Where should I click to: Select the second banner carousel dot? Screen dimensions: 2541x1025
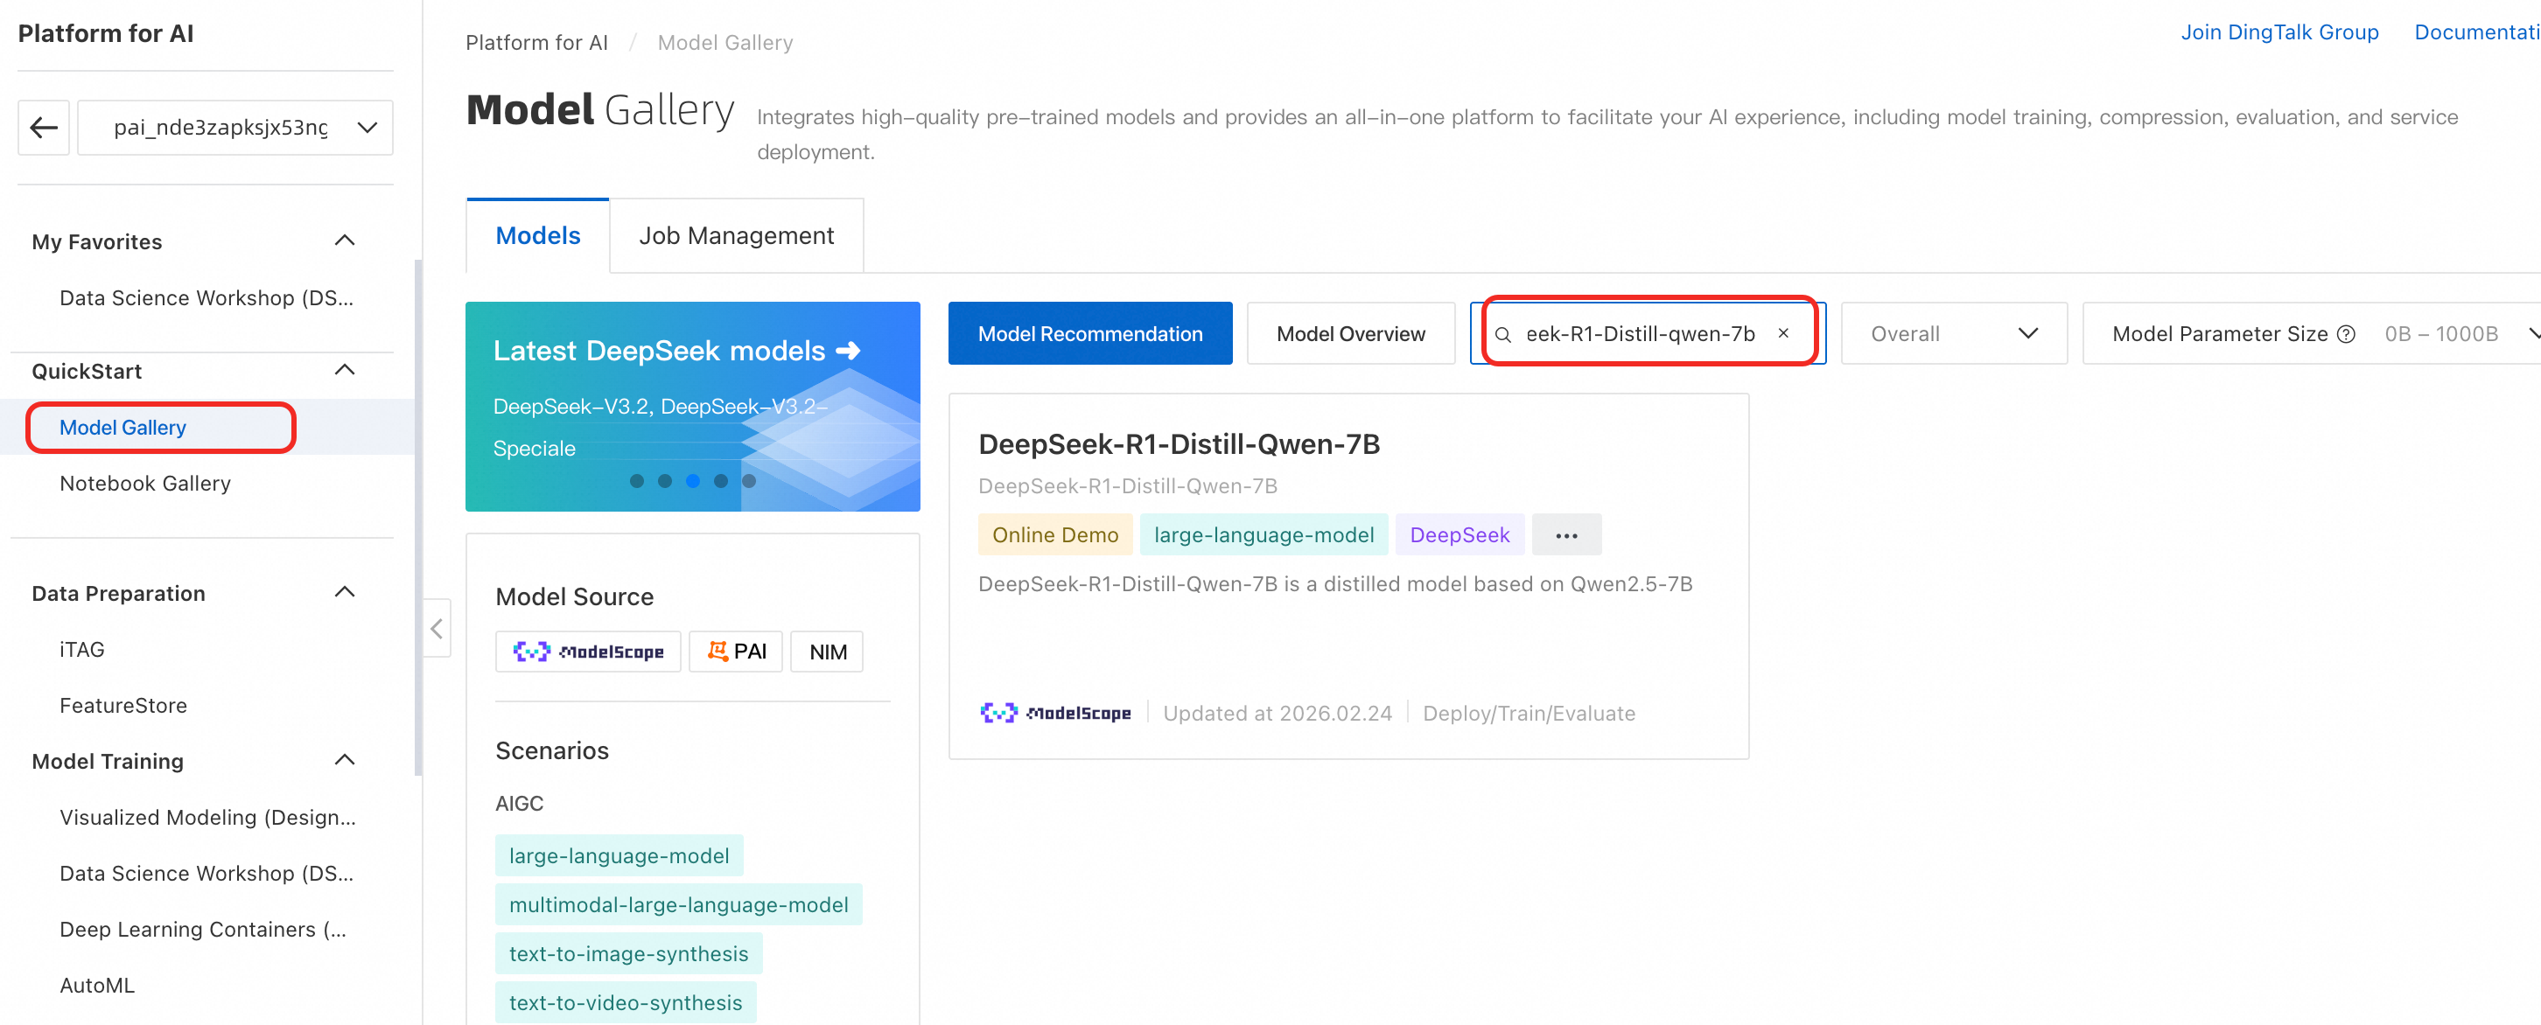click(665, 481)
